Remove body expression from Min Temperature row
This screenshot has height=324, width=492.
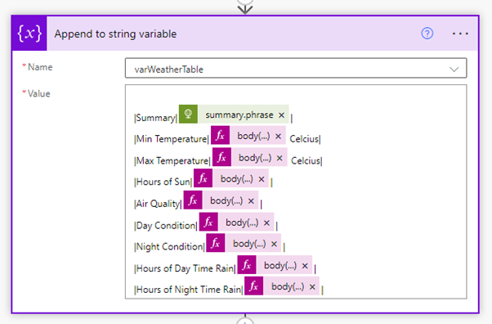[278, 137]
